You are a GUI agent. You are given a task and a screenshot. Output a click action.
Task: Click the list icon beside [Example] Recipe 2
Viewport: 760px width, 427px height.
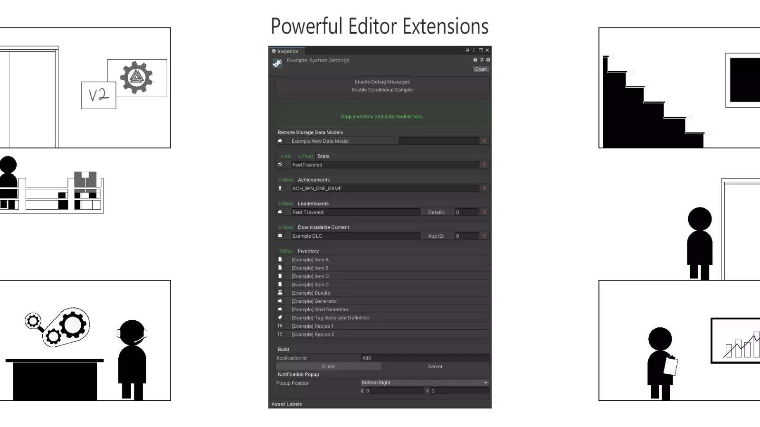click(x=280, y=334)
